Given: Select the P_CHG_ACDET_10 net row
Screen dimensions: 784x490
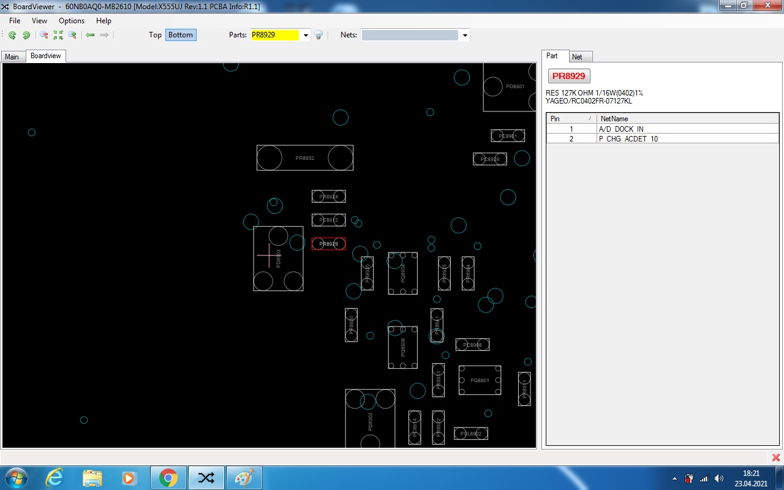Looking at the screenshot, I should pyautogui.click(x=663, y=138).
